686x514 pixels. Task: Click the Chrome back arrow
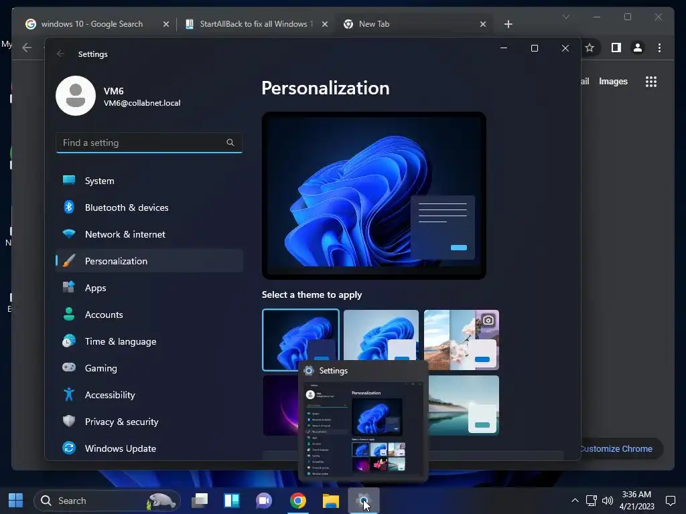(27, 48)
